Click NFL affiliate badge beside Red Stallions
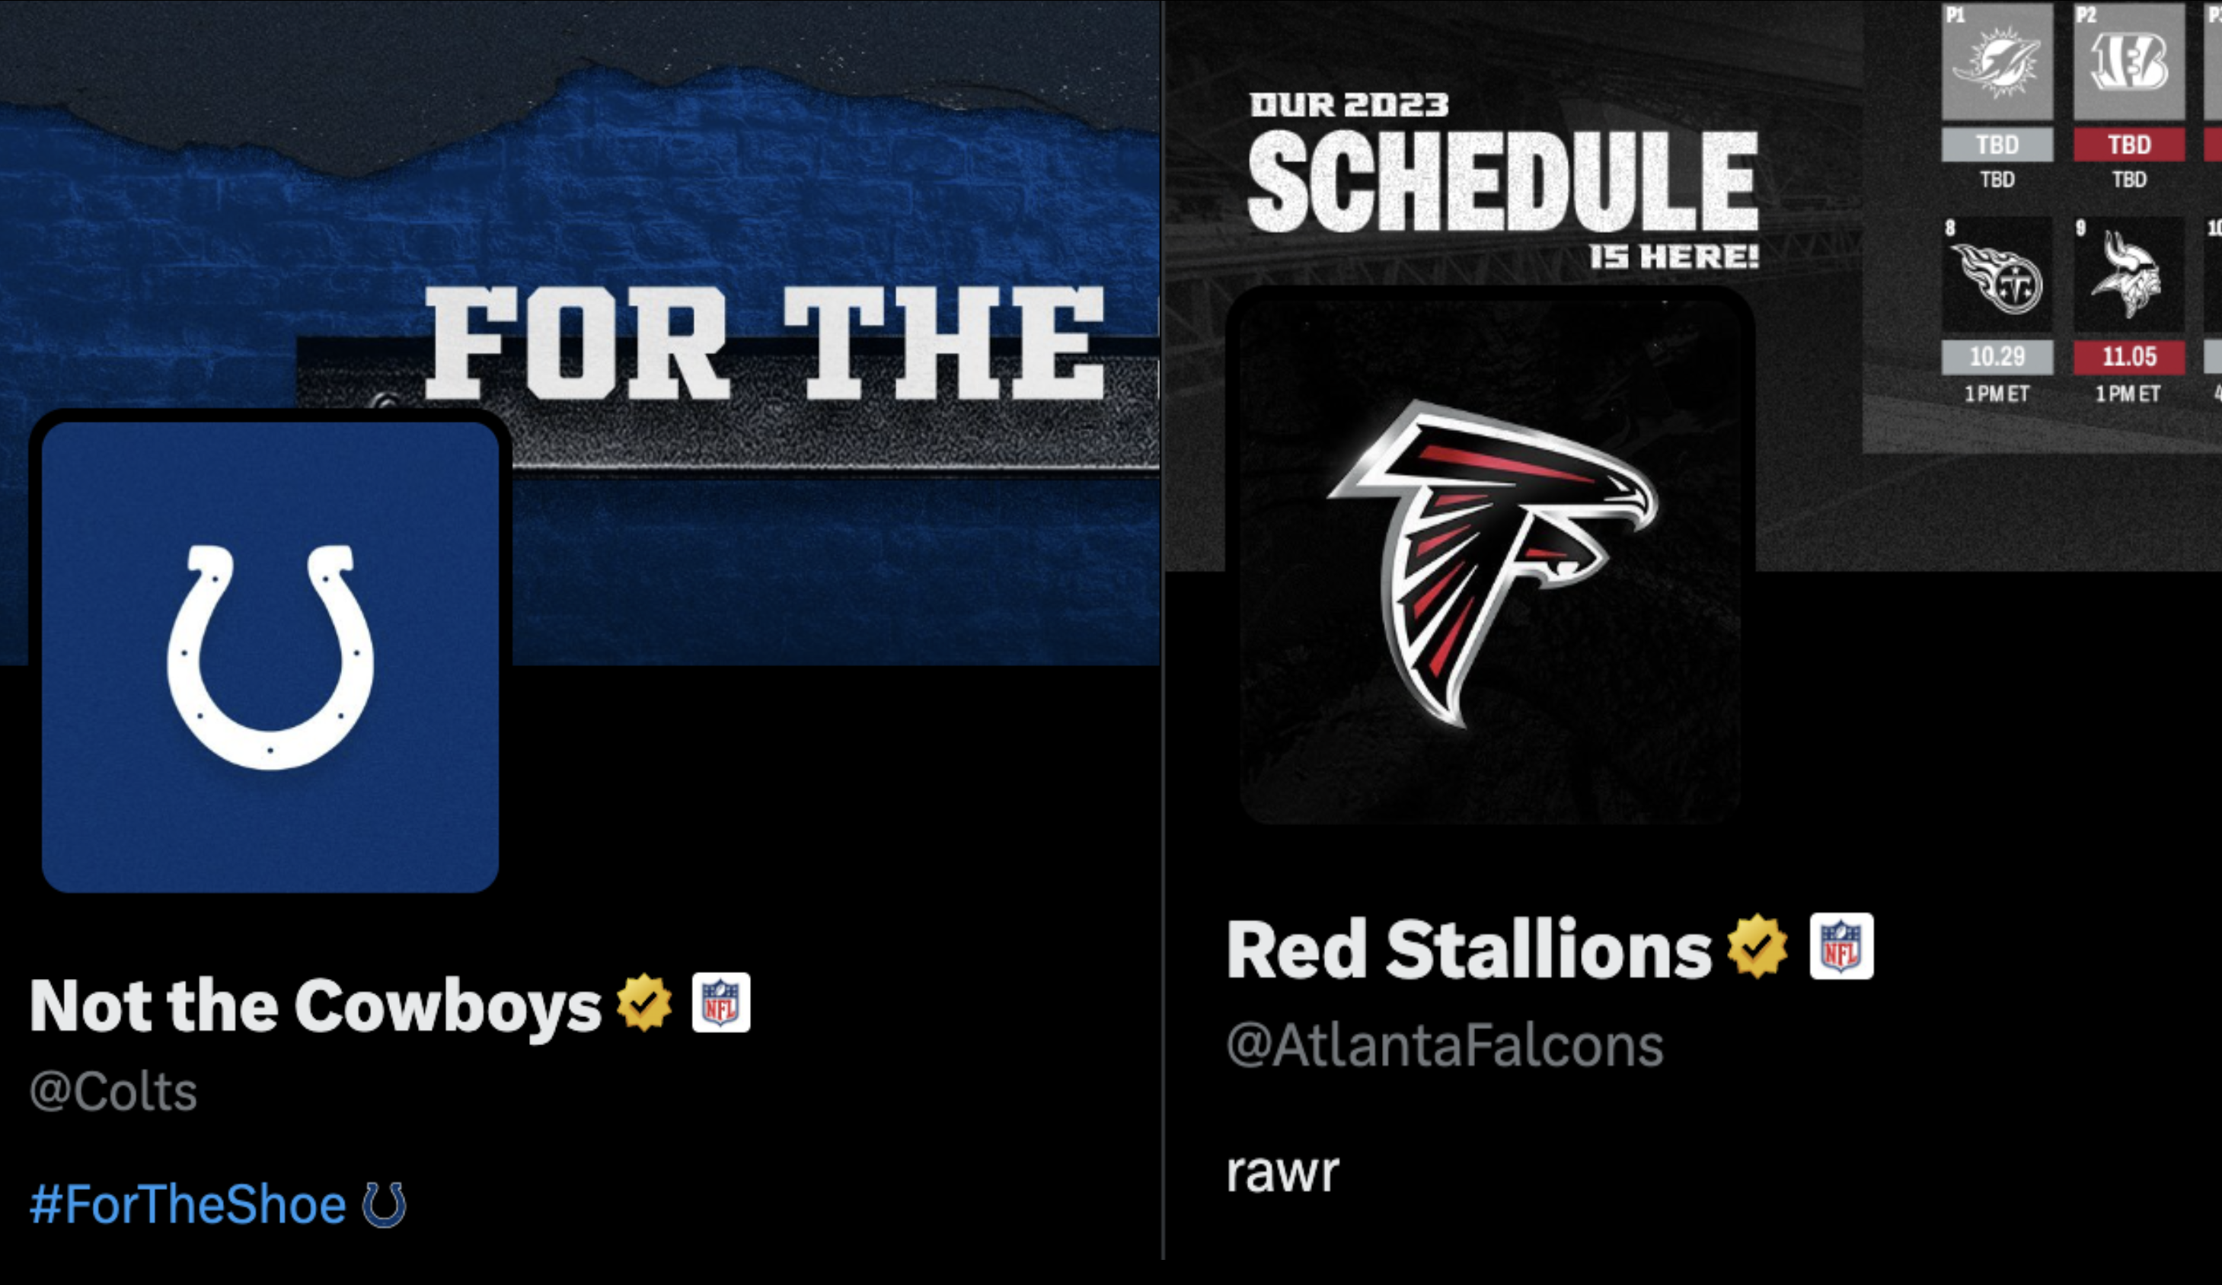Image resolution: width=2222 pixels, height=1285 pixels. click(x=1841, y=946)
